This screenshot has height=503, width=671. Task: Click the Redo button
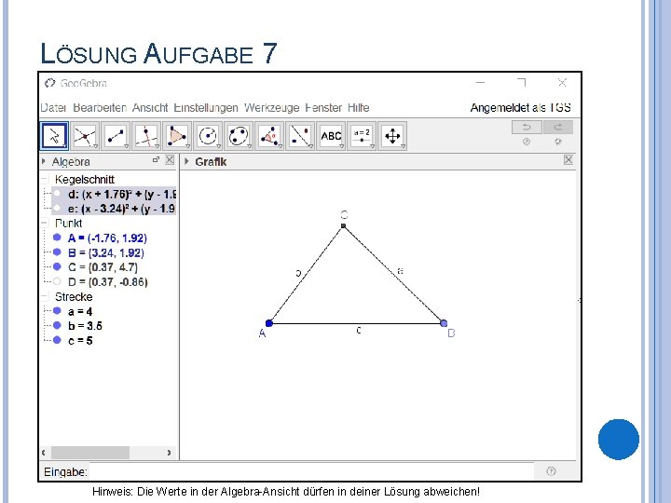coord(558,127)
